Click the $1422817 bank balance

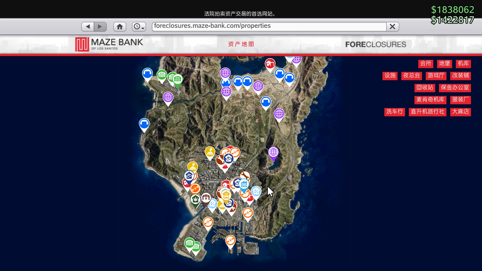click(452, 20)
